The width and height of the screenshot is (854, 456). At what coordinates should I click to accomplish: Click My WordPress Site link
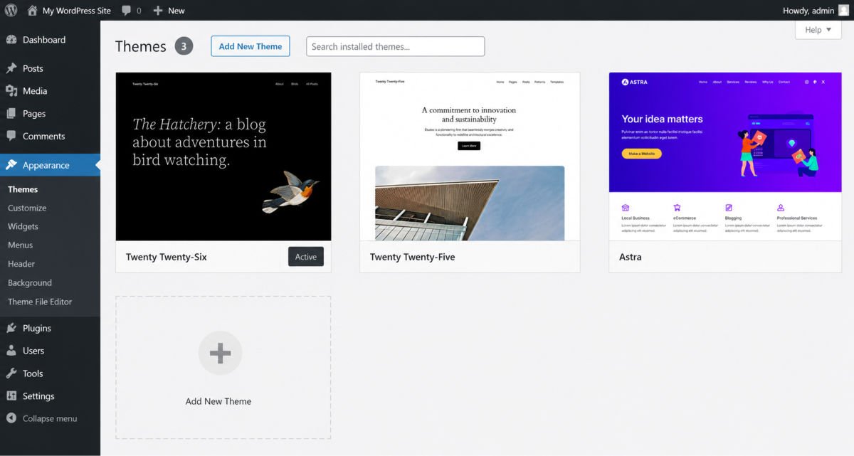77,11
